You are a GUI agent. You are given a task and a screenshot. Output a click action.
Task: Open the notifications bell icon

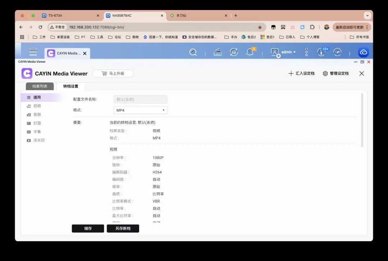click(x=250, y=52)
